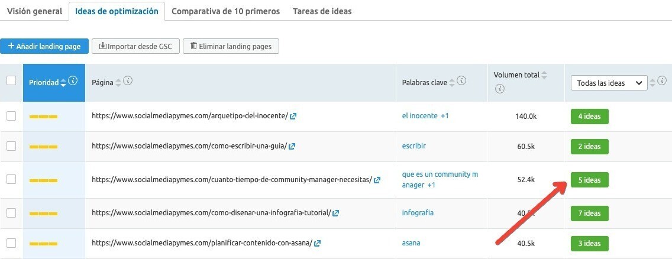
Task: Click info icon under Volumen total header
Action: (x=500, y=89)
